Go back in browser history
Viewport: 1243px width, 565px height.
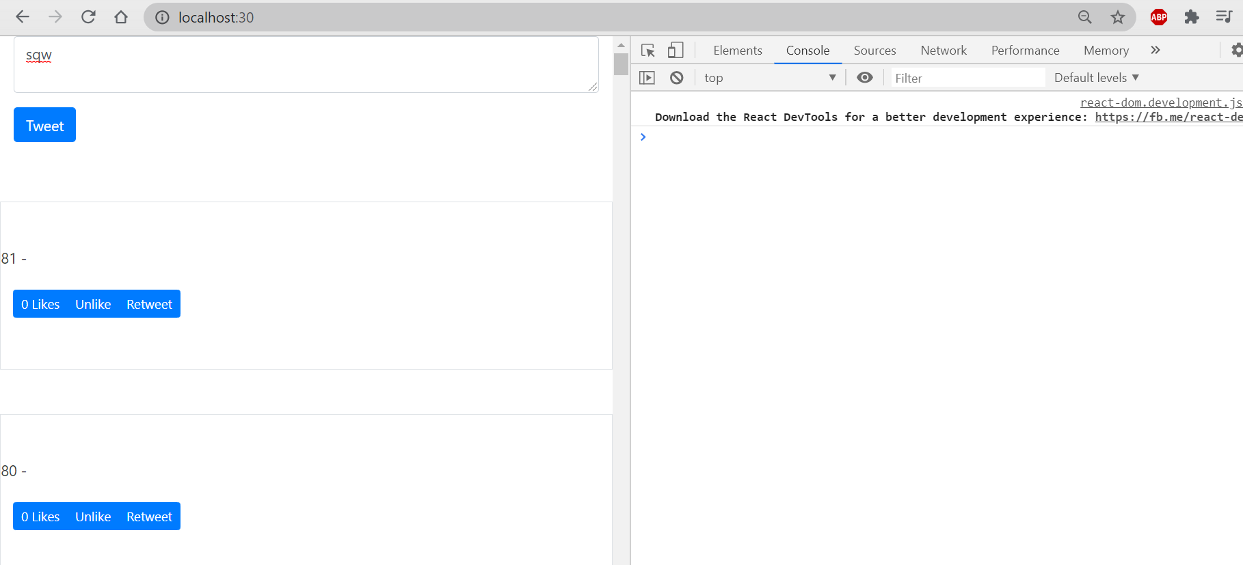23,17
